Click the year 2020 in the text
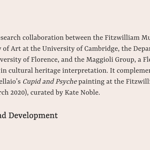Viewport: 150px width, 150px height. coord(19,93)
